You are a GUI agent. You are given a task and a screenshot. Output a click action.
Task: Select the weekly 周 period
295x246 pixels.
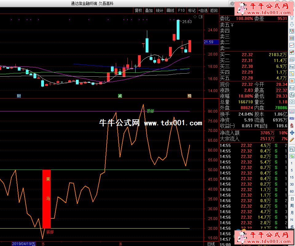click(292, 206)
